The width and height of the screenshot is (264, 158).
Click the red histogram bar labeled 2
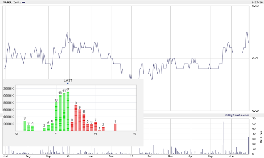click(103, 129)
